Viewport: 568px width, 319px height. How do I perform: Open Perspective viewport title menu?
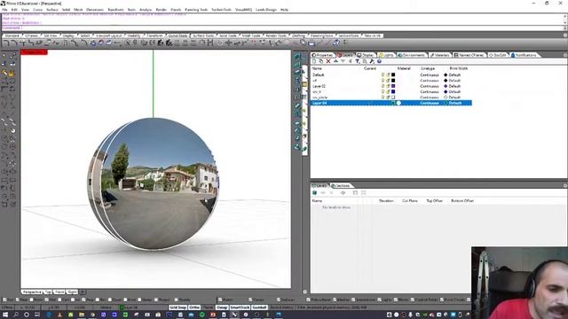pos(34,52)
